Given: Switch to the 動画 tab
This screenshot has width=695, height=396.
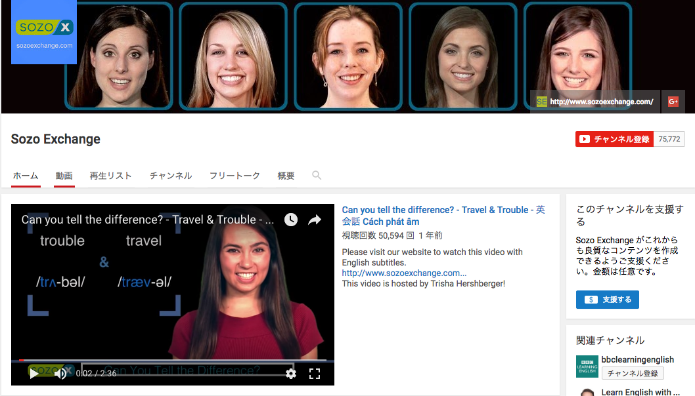Looking at the screenshot, I should point(64,176).
